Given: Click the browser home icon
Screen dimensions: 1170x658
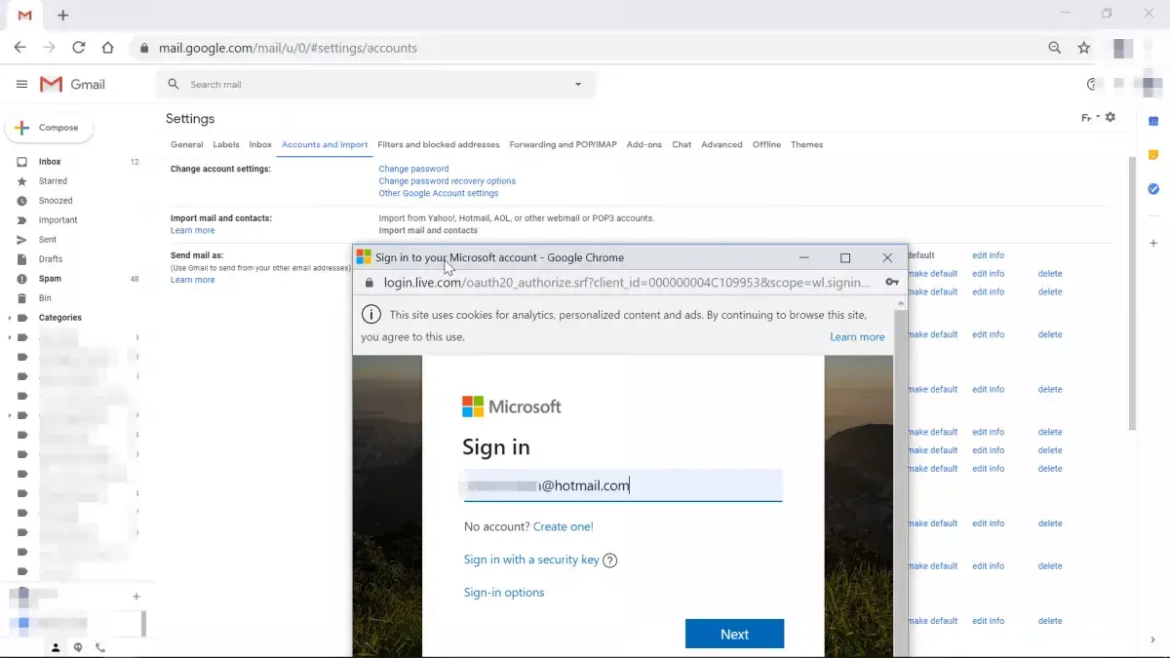Looking at the screenshot, I should (108, 48).
